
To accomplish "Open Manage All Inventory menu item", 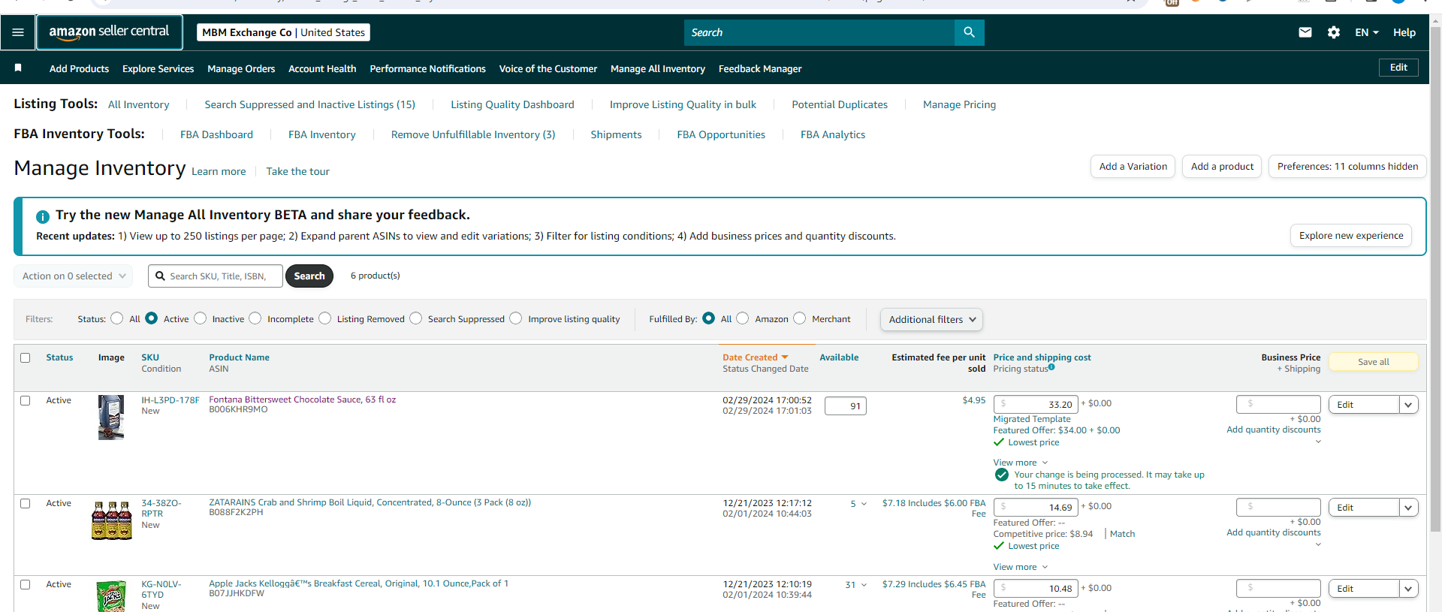I will click(x=658, y=69).
